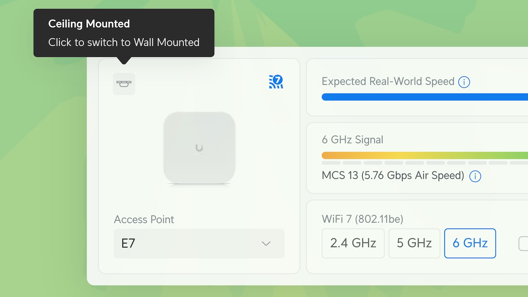Screen dimensions: 528x297
Task: Click the 6 GHz Signal label
Action: coord(352,140)
